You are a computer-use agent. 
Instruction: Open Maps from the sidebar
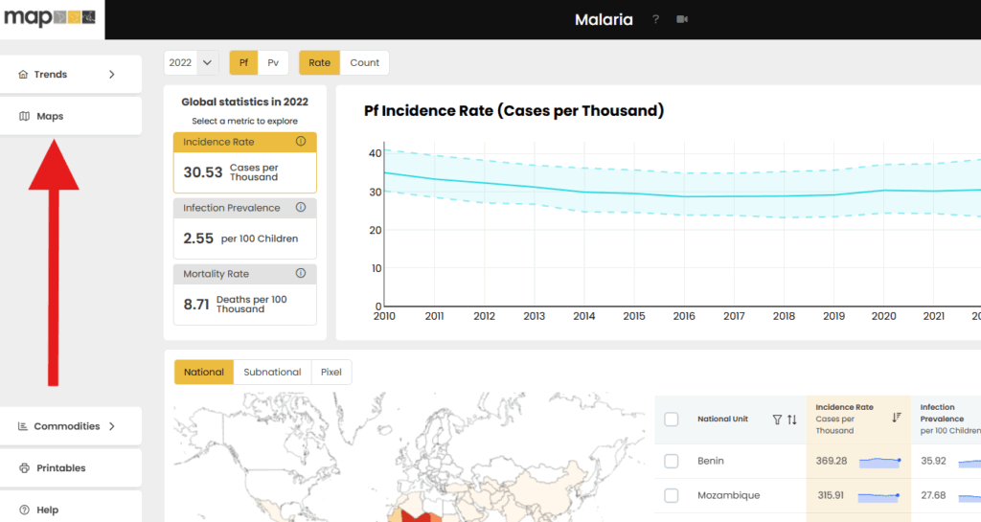coord(71,117)
